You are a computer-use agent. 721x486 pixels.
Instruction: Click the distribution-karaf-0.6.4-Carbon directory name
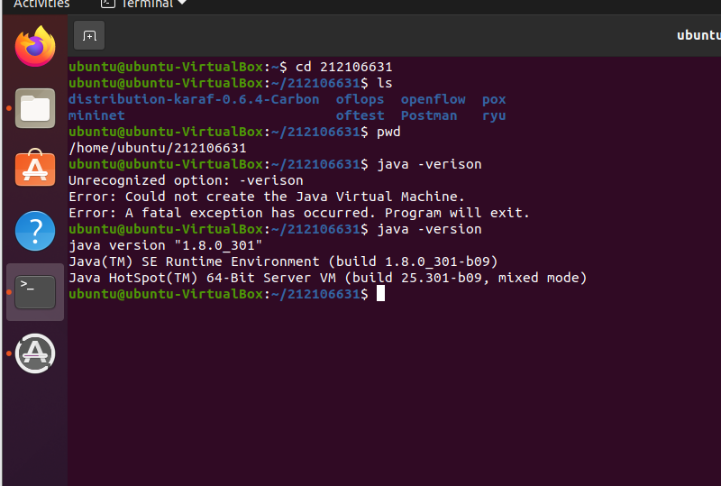point(194,99)
